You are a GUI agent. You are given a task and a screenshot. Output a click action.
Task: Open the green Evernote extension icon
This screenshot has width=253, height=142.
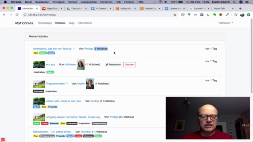pyautogui.click(x=214, y=15)
